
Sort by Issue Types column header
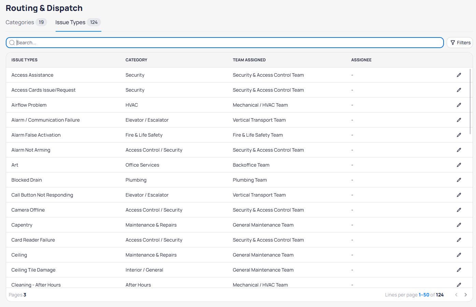pyautogui.click(x=25, y=60)
